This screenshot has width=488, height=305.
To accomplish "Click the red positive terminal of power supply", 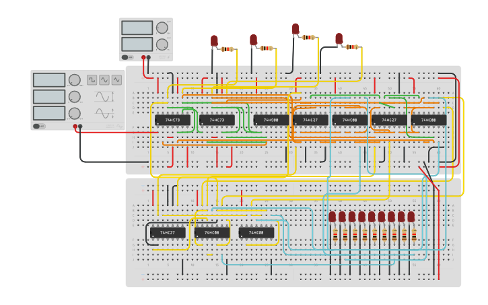I will click(x=143, y=57).
